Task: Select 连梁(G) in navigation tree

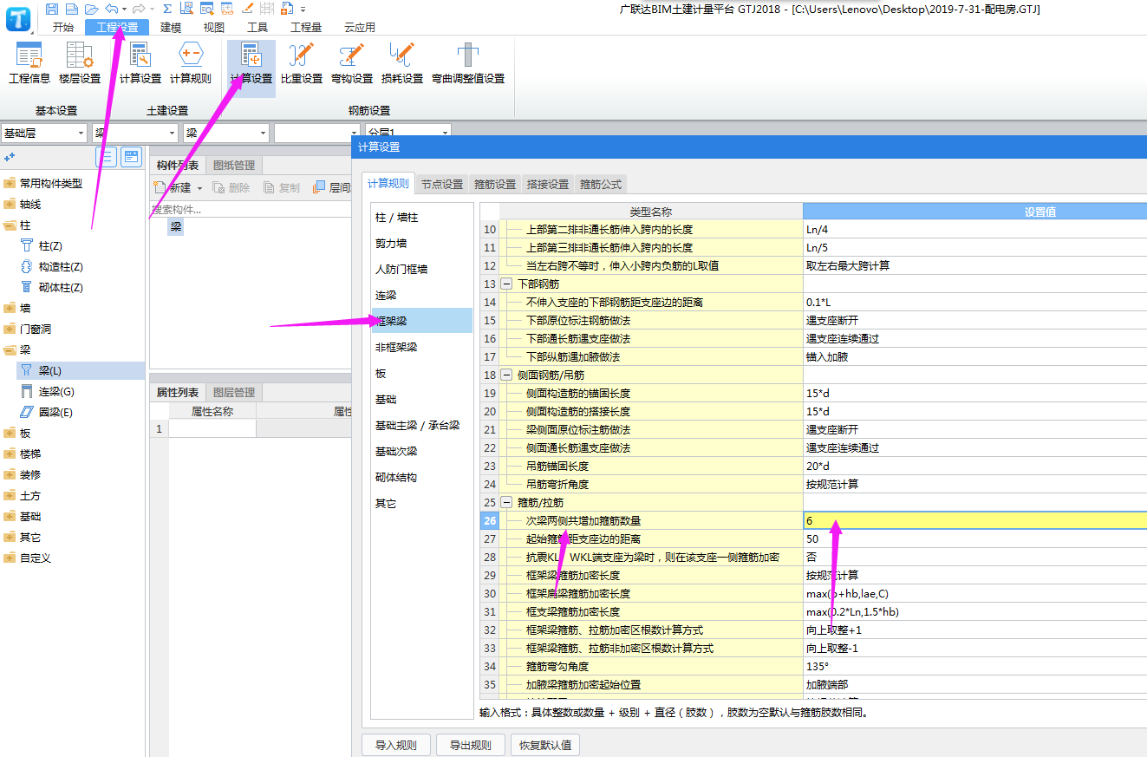Action: click(x=56, y=391)
